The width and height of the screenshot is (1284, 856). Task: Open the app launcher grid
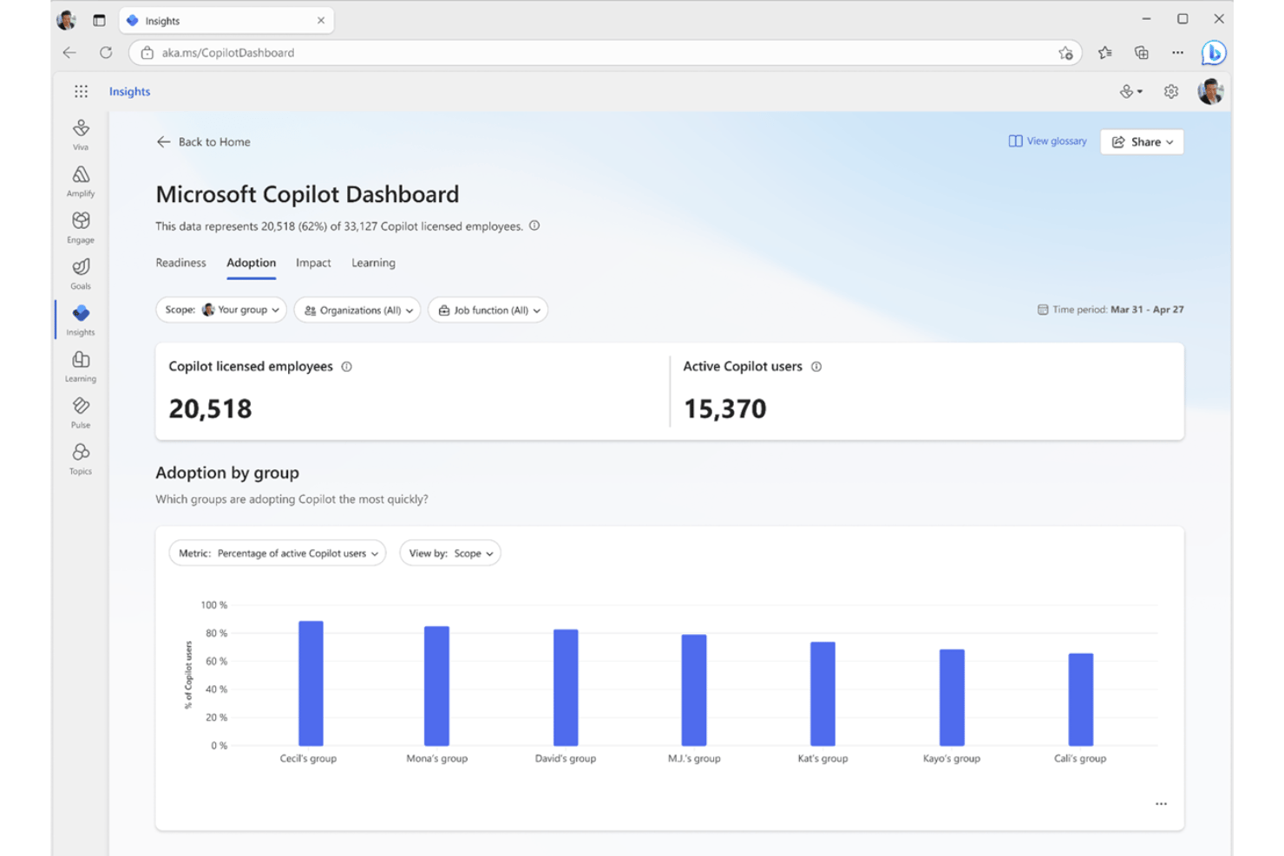point(81,91)
